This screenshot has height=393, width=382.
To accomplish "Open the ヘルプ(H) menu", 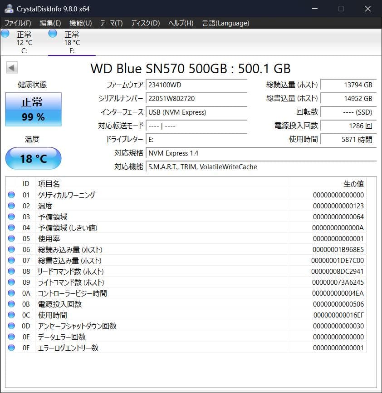I will click(181, 23).
